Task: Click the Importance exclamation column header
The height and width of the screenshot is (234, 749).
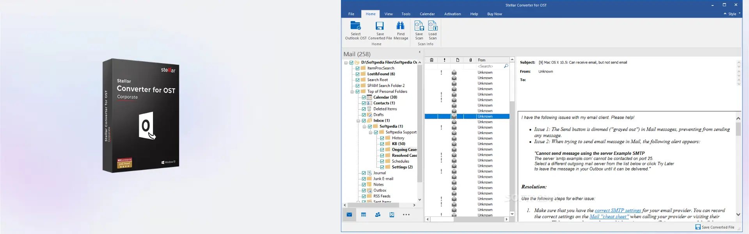Action: [x=444, y=60]
